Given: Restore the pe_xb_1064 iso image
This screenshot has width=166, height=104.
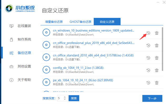Looking at the screenshot, I should (148, 83).
